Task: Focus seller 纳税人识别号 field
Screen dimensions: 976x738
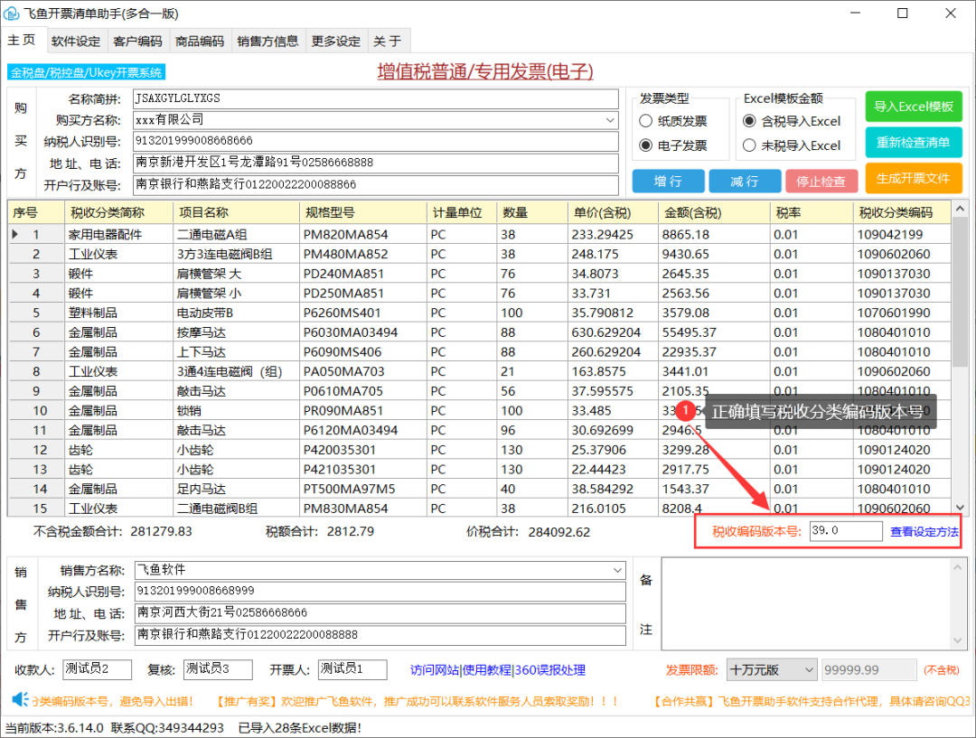Action: point(380,591)
